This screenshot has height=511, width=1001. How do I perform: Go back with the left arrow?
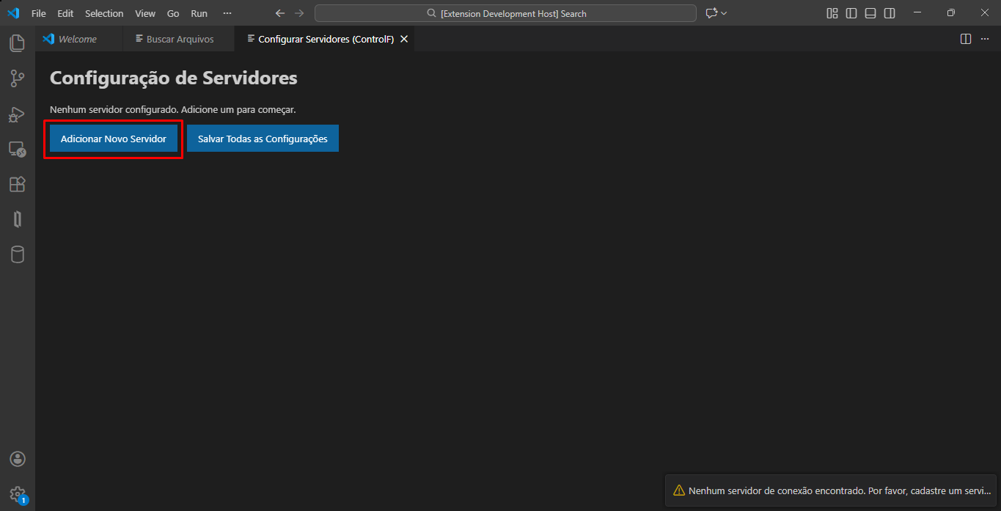(x=280, y=13)
